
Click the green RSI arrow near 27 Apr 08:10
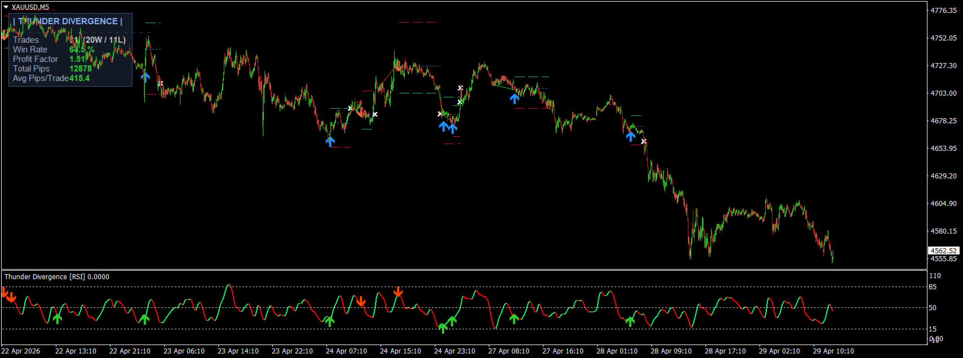(x=514, y=319)
